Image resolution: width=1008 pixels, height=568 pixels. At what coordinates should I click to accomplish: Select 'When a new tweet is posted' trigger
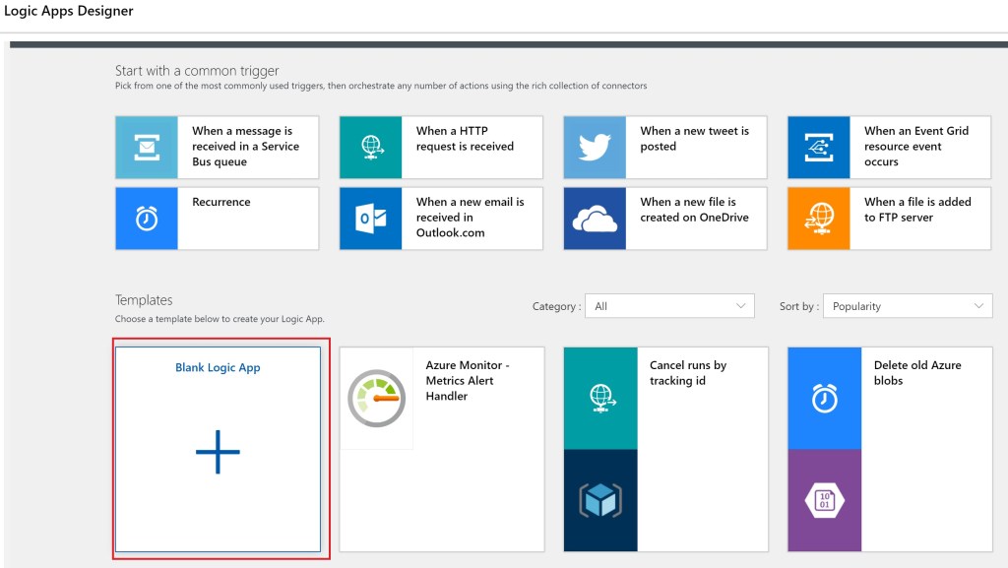pos(695,138)
